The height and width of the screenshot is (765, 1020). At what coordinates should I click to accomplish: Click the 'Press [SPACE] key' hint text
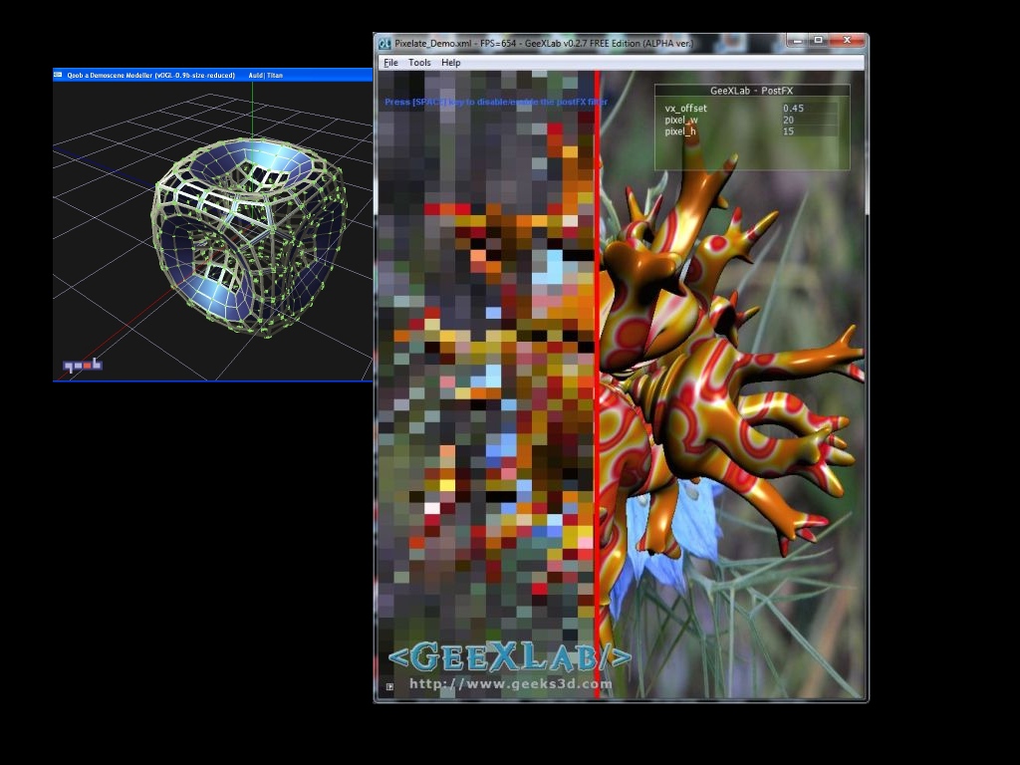pyautogui.click(x=496, y=102)
